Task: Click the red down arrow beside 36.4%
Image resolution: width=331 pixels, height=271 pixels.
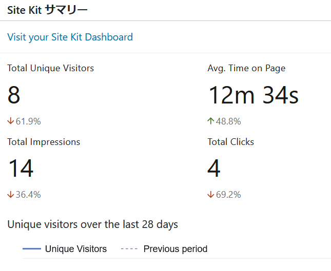Action: coord(11,195)
